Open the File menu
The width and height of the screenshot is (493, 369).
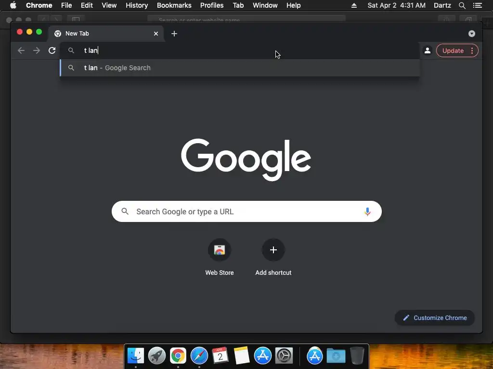point(66,5)
